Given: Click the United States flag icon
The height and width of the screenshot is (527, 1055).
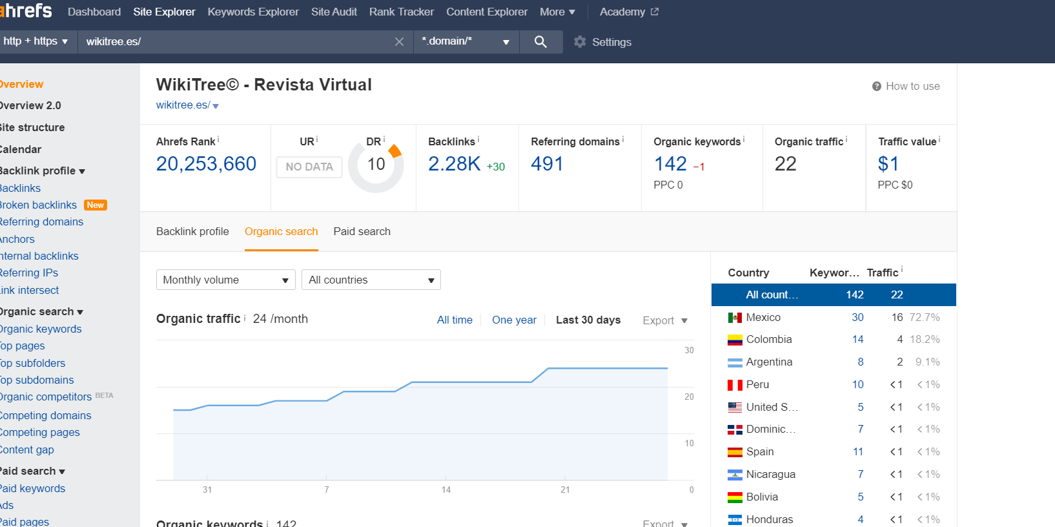Looking at the screenshot, I should [735, 407].
